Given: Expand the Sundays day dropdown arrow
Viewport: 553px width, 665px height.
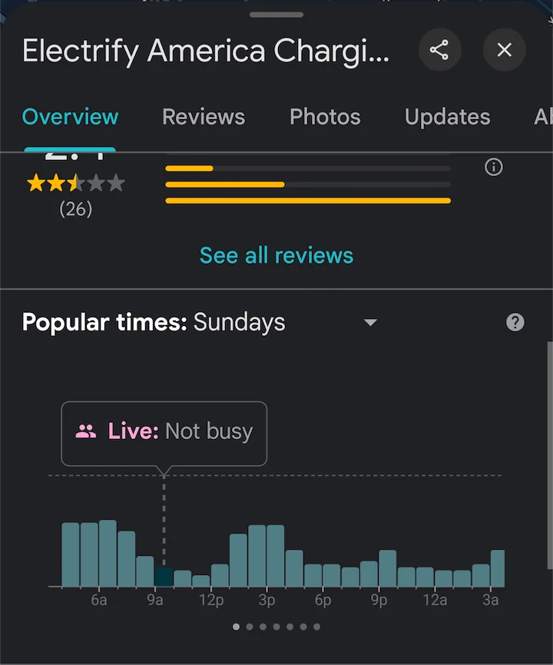Looking at the screenshot, I should tap(370, 323).
